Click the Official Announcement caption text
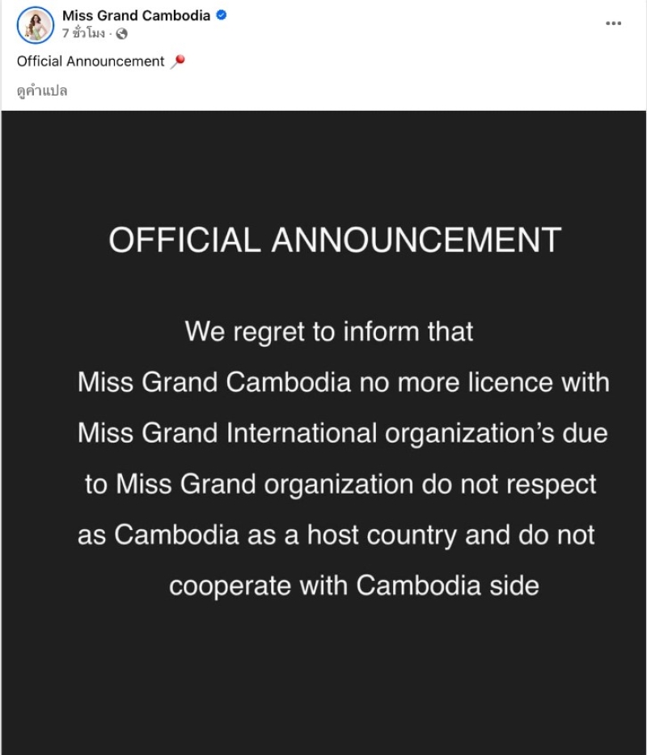Screen dimensions: 647x755 (91, 62)
